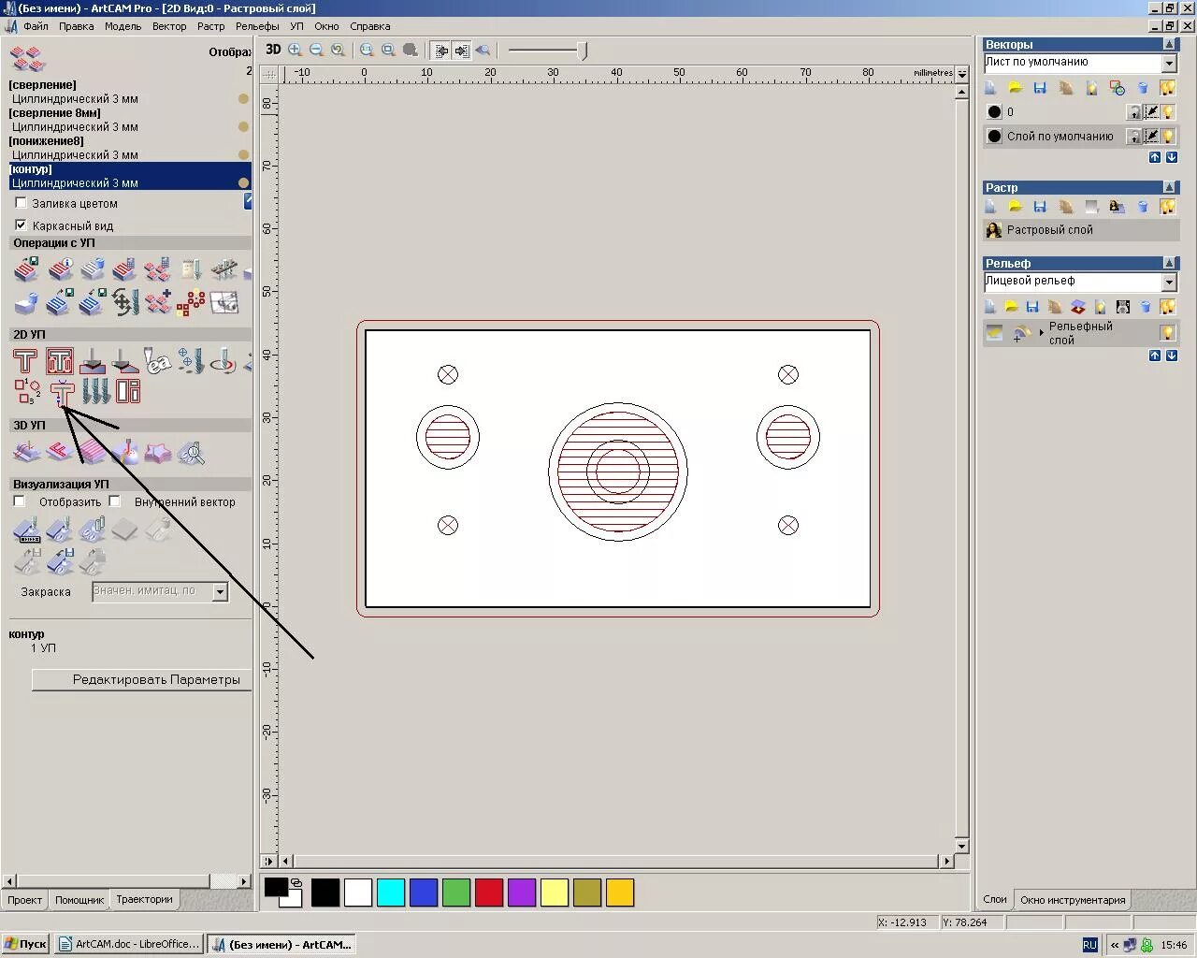This screenshot has width=1197, height=958.
Task: Open the V-bit carving toolpath tool
Action: click(92, 361)
